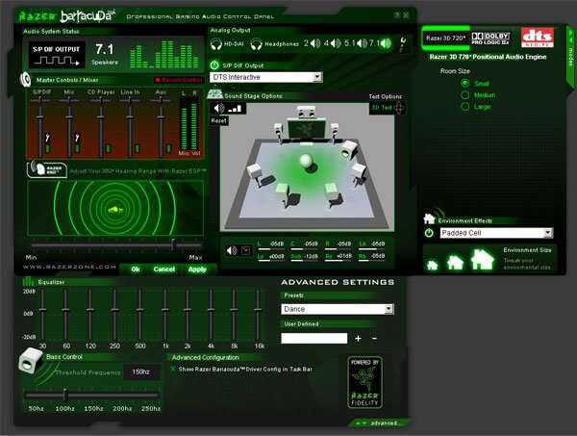Click the Sound Stage Options icon
This screenshot has width=577, height=436.
[x=214, y=94]
